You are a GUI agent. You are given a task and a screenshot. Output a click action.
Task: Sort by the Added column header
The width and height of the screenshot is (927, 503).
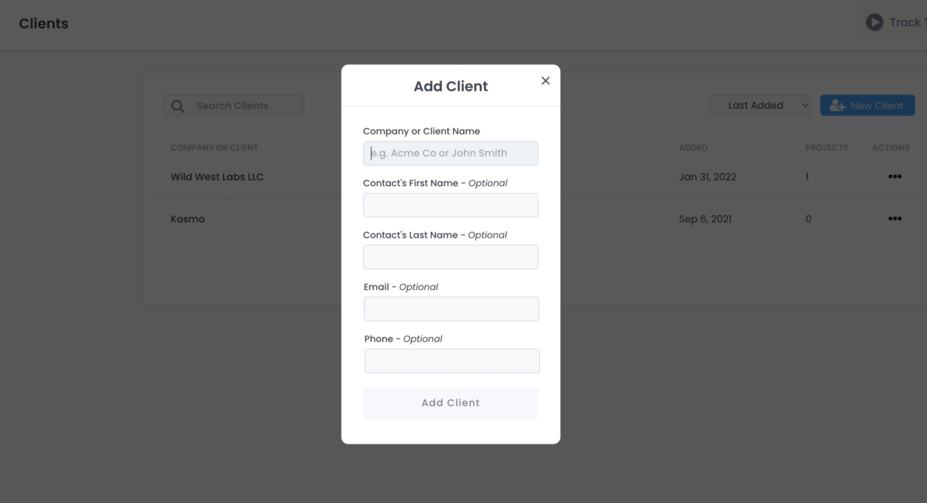coord(693,147)
